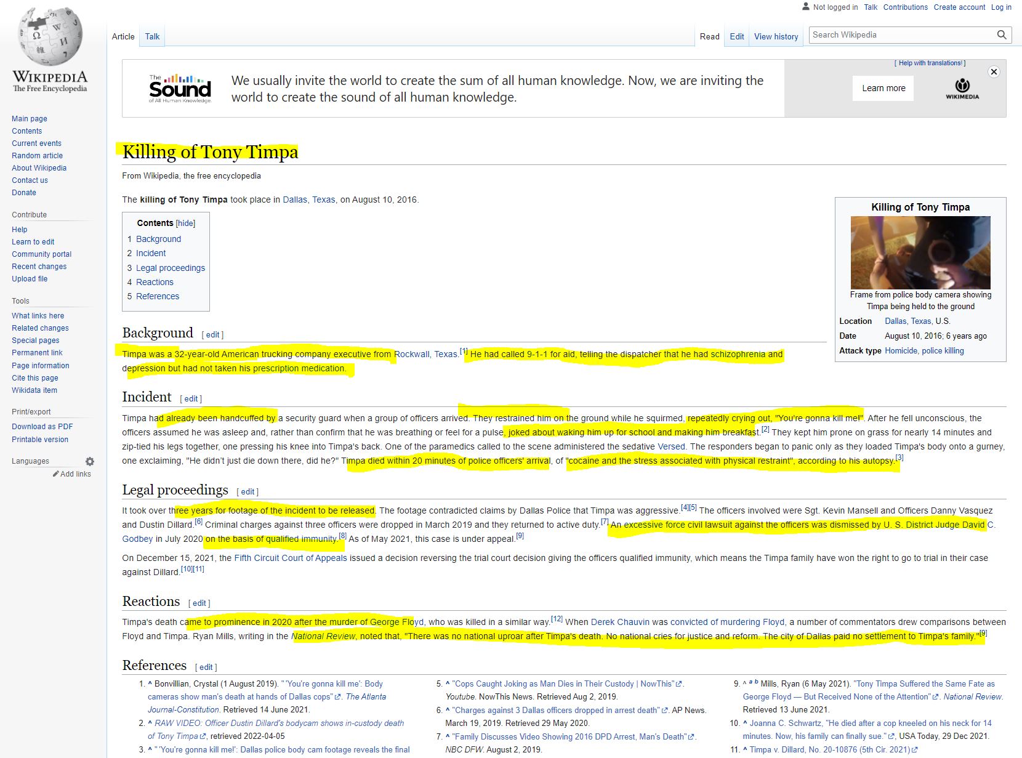Edit the Incident section
Screen dimensions: 1022x758
[191, 399]
